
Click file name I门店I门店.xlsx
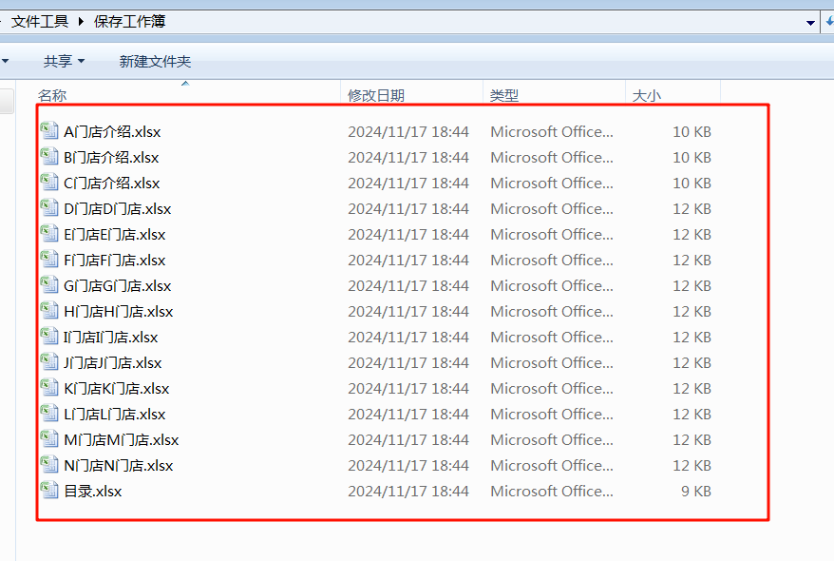point(110,337)
